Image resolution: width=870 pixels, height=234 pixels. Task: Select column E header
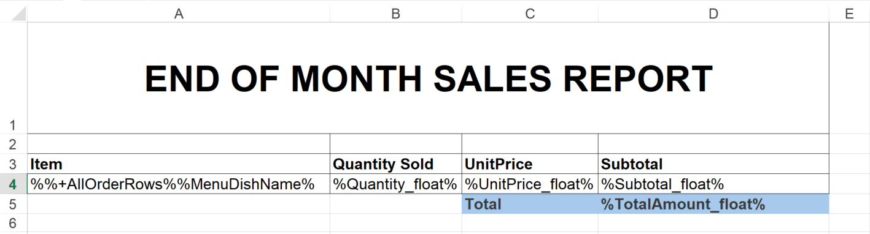849,13
